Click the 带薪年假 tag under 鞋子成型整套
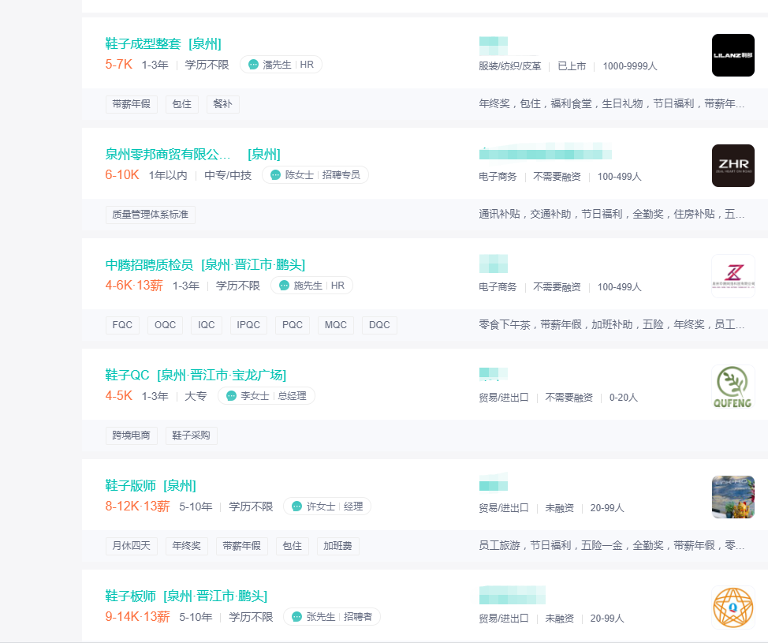 click(x=131, y=104)
